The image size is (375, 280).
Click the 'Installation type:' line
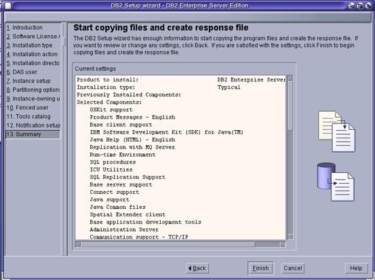[x=106, y=87]
